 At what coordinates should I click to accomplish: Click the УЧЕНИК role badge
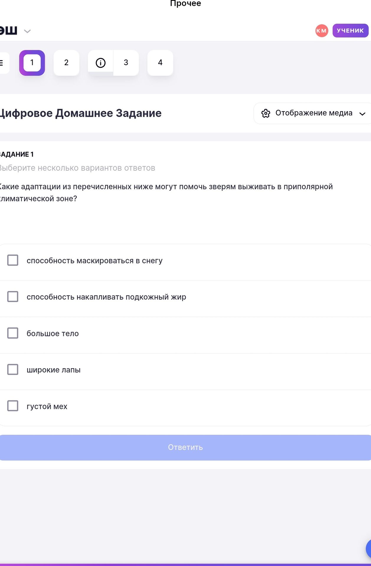pyautogui.click(x=350, y=31)
